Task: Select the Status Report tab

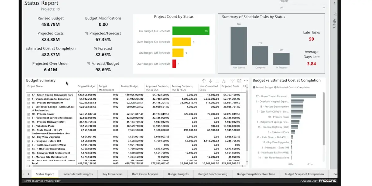Action: (x=45, y=174)
